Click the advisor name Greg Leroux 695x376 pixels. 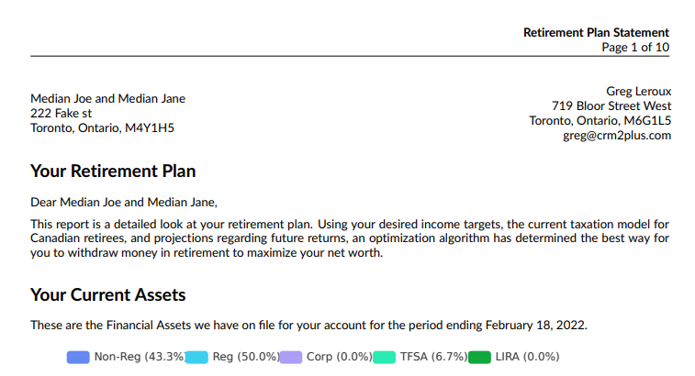click(639, 91)
